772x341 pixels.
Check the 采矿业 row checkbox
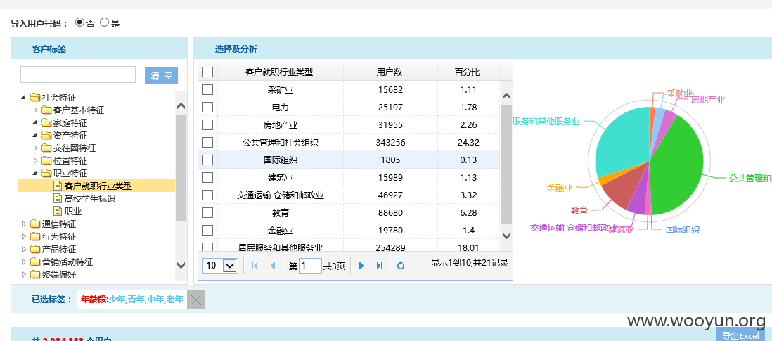[x=208, y=89]
